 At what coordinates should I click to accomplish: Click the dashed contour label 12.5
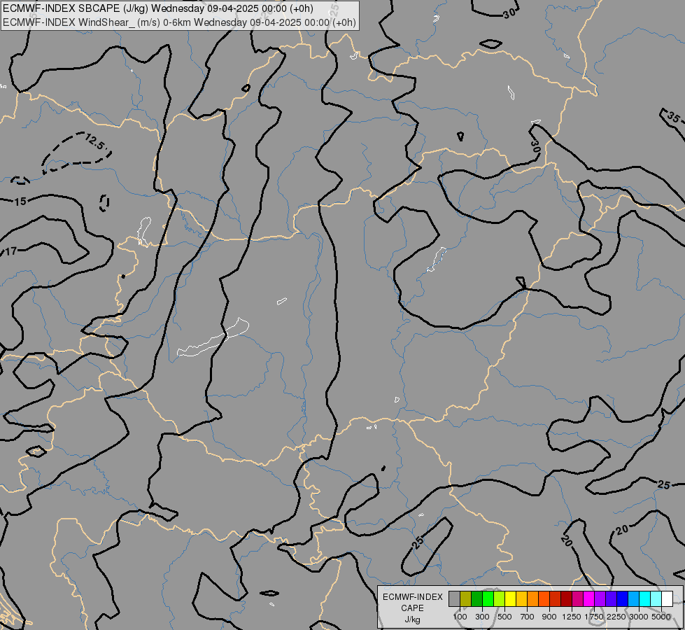[94, 143]
